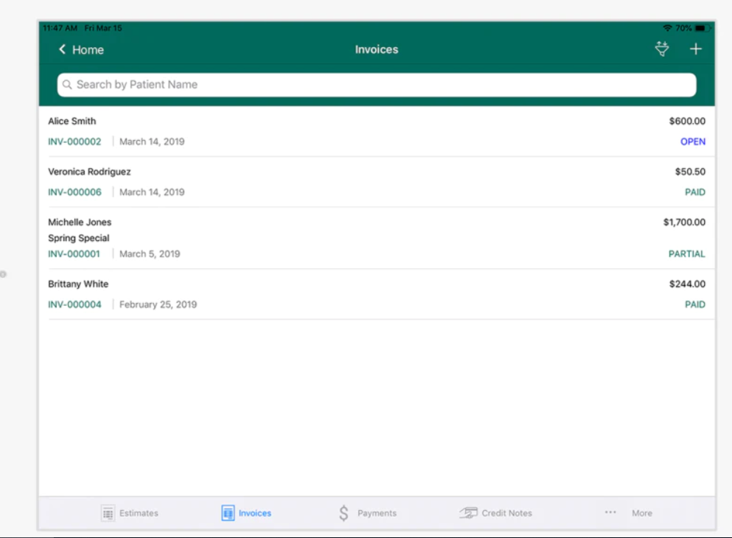Tap the More ellipsis icon
The height and width of the screenshot is (538, 732).
pyautogui.click(x=610, y=512)
